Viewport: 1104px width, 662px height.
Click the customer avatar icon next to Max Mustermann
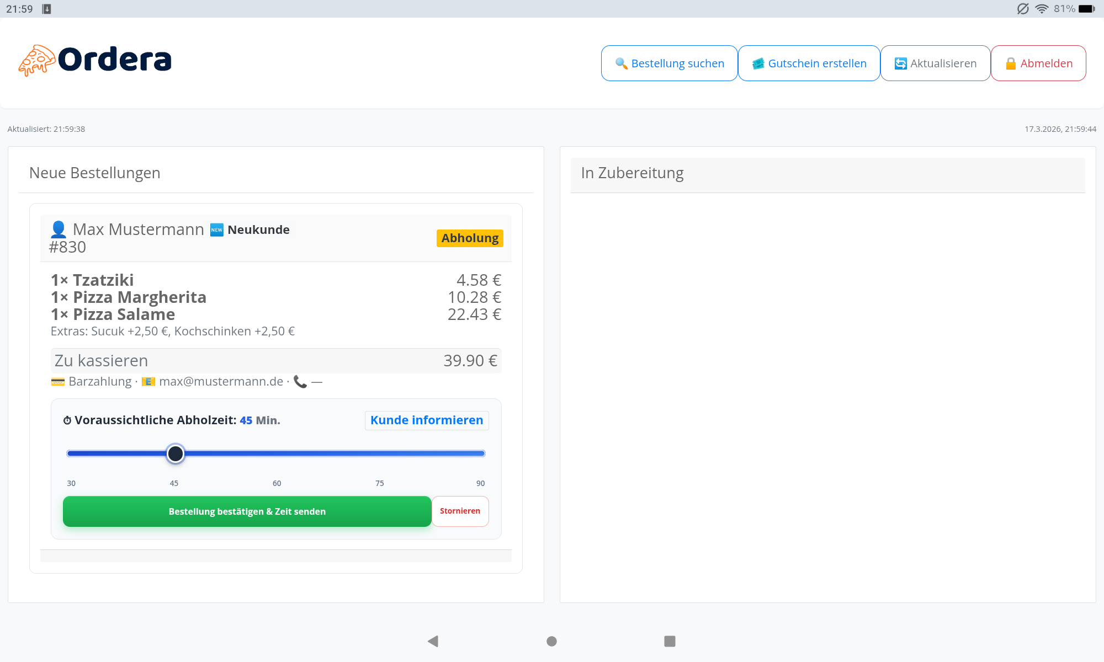point(58,229)
